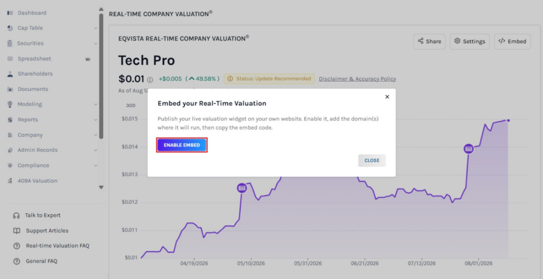Image resolution: width=543 pixels, height=279 pixels.
Task: Click the sidebar scrollbar thumb
Action: pyautogui.click(x=101, y=76)
